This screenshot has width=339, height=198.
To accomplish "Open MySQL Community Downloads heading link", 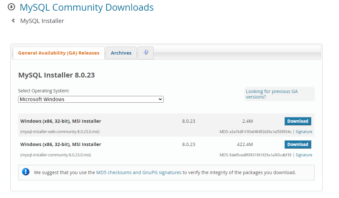I will tap(87, 7).
